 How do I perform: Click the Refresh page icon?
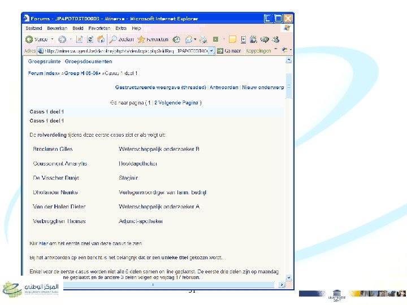tap(90, 40)
